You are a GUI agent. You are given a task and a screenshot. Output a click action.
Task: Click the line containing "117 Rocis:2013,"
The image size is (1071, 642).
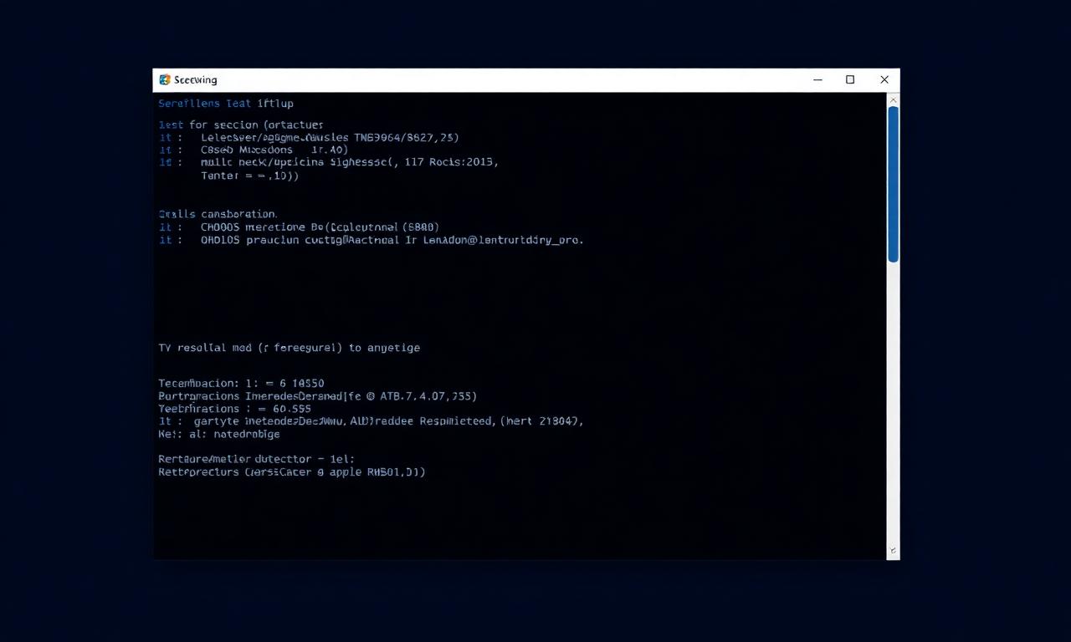(329, 162)
